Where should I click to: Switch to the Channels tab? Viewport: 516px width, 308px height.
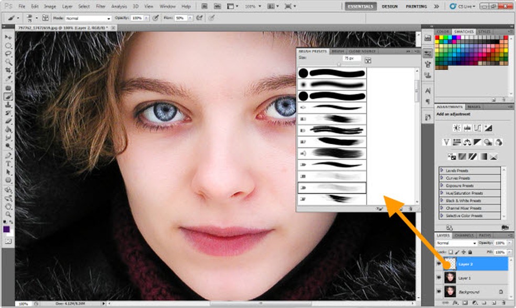click(463, 236)
